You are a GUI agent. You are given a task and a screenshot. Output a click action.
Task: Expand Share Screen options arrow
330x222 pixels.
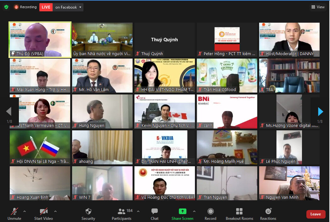pos(194,211)
